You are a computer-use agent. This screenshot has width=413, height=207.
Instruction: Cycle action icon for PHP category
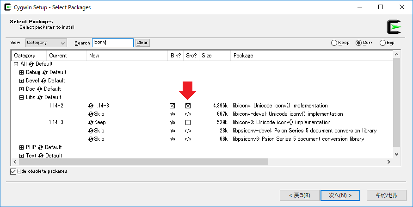click(40, 147)
